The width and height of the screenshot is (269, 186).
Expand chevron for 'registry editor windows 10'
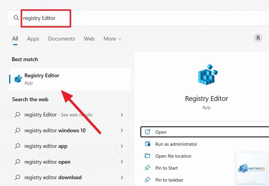tap(122, 130)
